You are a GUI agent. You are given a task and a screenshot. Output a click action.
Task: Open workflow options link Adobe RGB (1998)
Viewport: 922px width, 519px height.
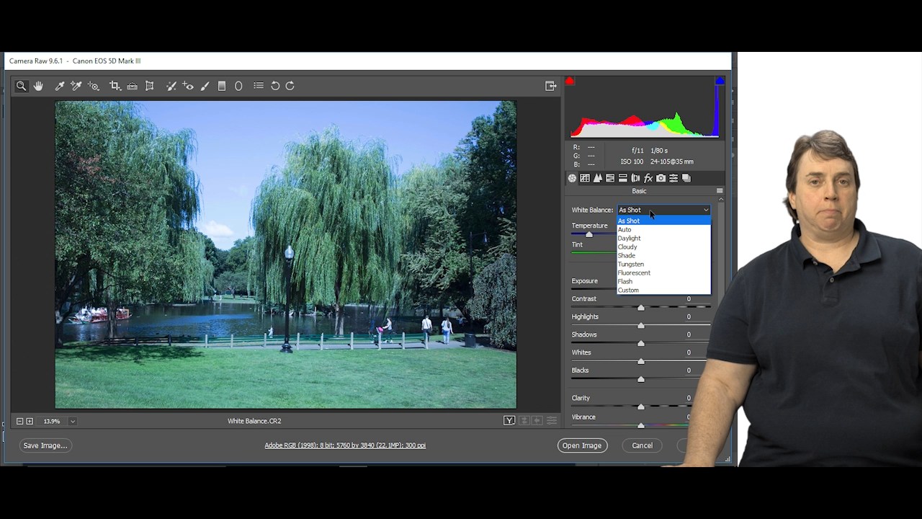click(345, 445)
